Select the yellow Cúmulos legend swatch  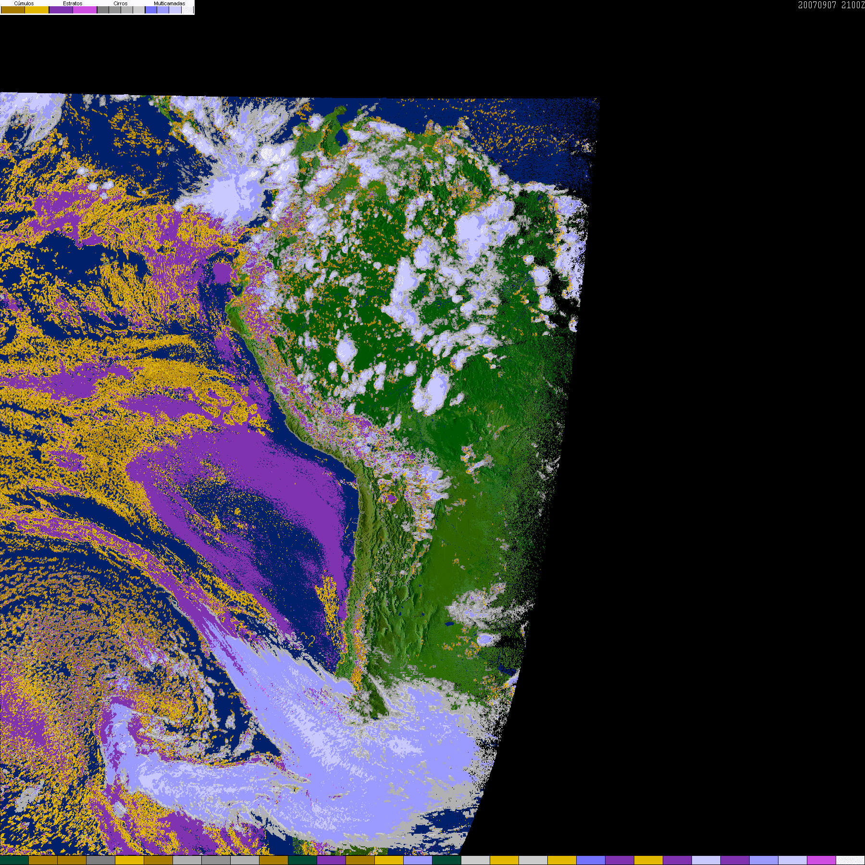click(x=37, y=10)
